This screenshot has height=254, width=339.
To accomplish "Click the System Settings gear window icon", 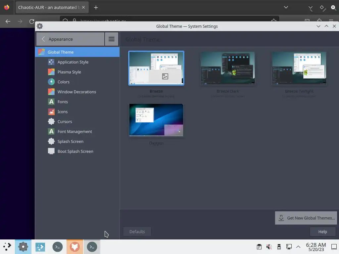I will 40,26.
